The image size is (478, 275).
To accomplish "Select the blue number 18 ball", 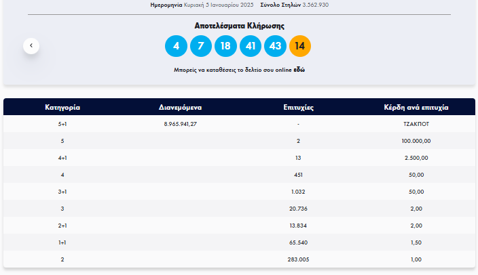I will point(225,46).
